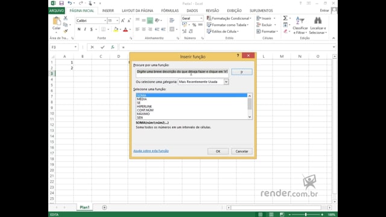The width and height of the screenshot is (386, 217).
Task: Select the Plan1 sheet tab
Action: (x=84, y=207)
